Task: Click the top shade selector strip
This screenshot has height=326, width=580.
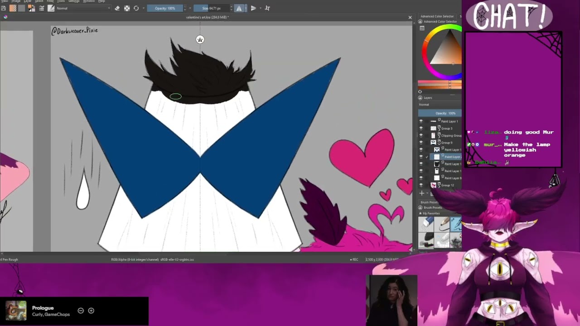Action: [x=440, y=82]
